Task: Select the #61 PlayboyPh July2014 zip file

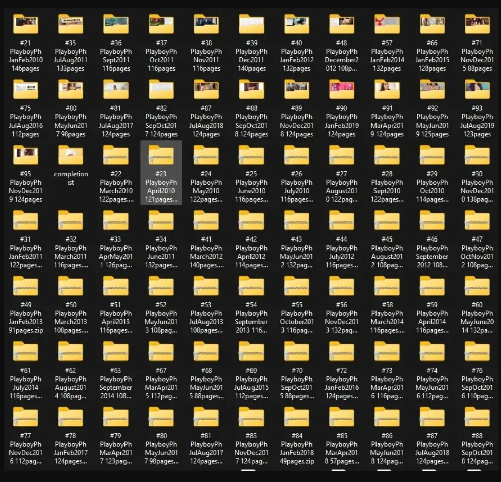Action: click(25, 351)
